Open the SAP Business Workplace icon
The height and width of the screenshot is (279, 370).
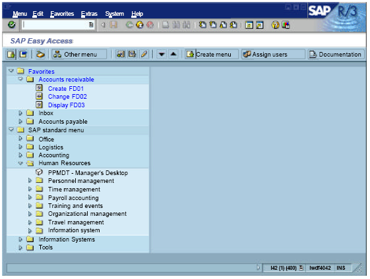point(40,55)
